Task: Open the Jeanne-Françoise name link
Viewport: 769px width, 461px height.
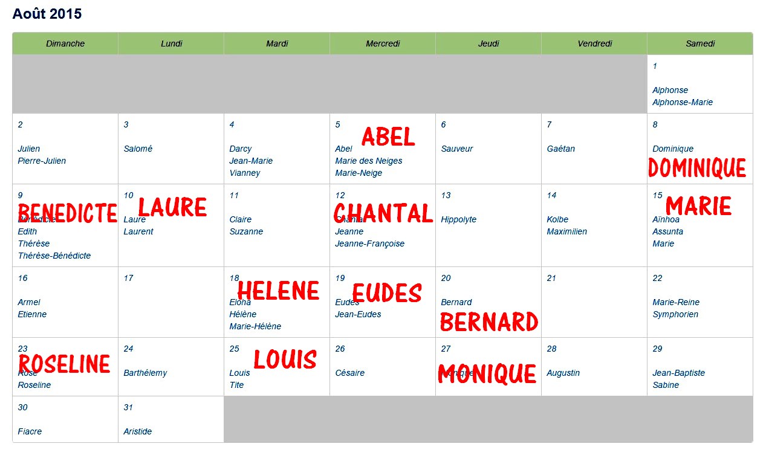Action: [x=370, y=243]
